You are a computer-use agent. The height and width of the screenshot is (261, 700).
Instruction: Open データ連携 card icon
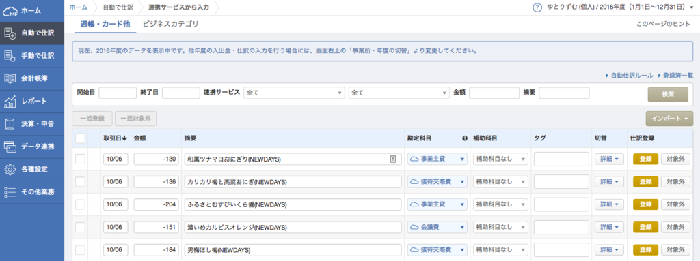tap(10, 147)
